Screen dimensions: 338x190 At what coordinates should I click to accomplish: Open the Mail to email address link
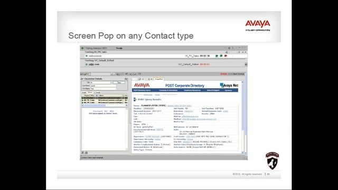pyautogui.click(x=190, y=117)
